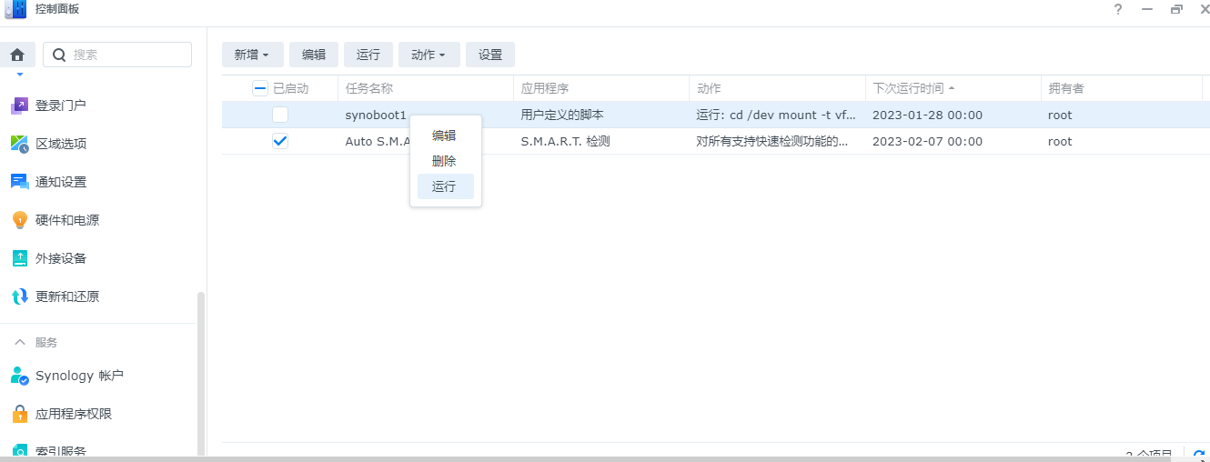Click the Synology 帐户 user icon

point(19,376)
